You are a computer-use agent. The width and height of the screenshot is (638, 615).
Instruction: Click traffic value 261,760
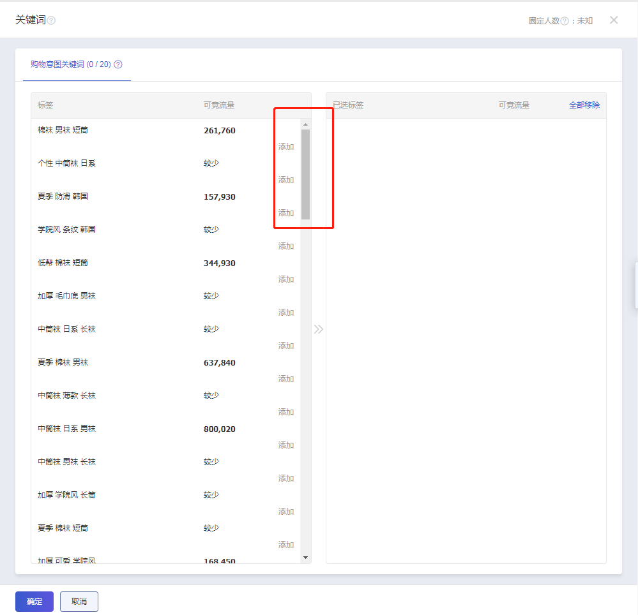pyautogui.click(x=219, y=131)
